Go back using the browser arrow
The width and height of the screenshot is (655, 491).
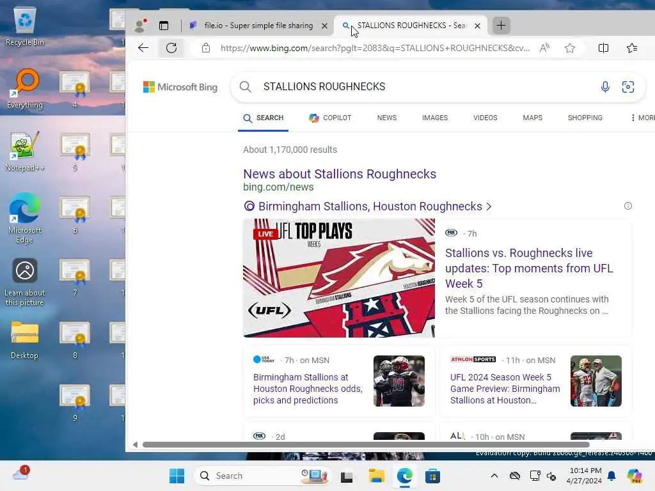pos(143,48)
